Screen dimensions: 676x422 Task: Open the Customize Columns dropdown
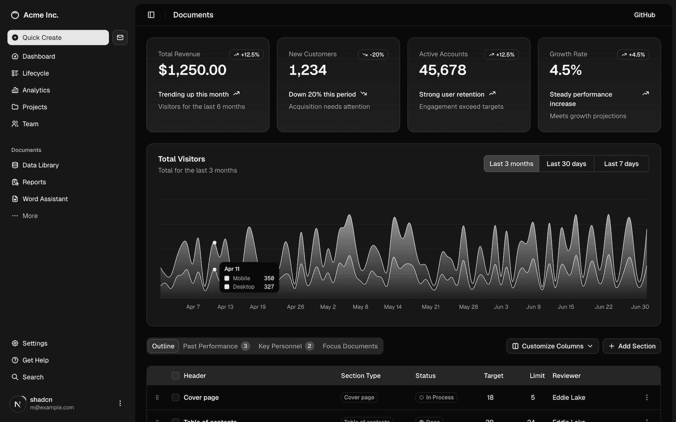click(x=552, y=346)
